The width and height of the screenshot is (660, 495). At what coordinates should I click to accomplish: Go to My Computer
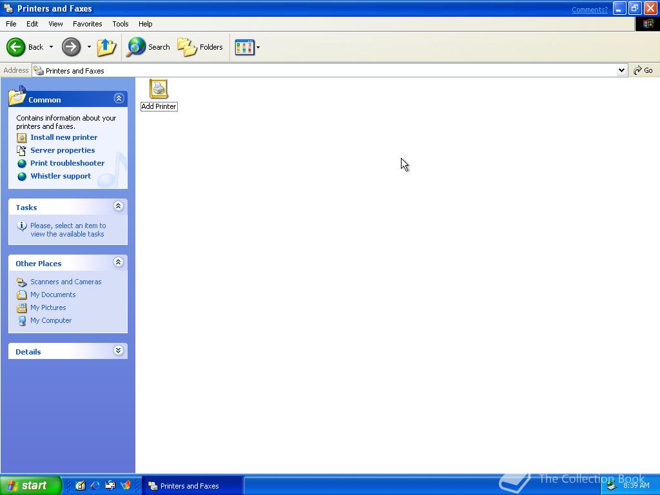point(51,320)
